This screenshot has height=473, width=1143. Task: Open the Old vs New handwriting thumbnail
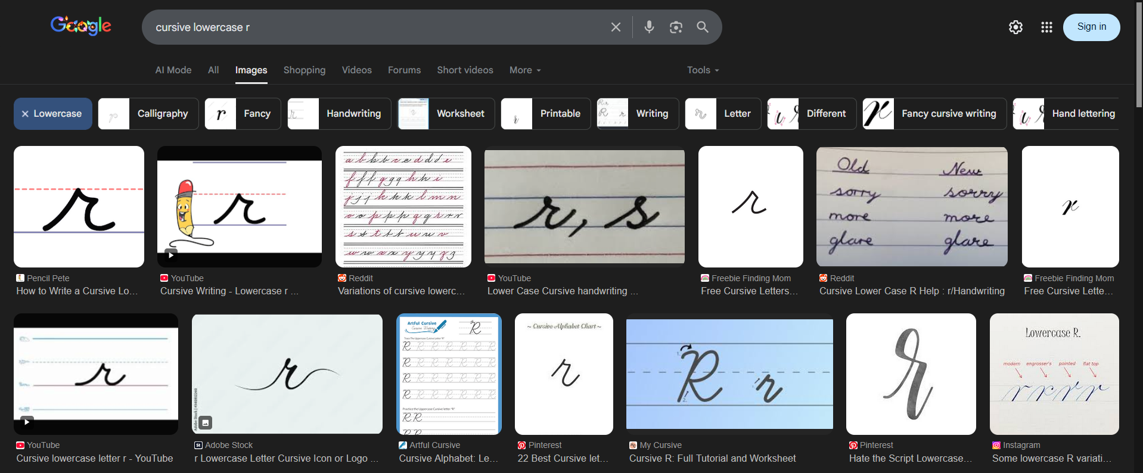tap(912, 207)
